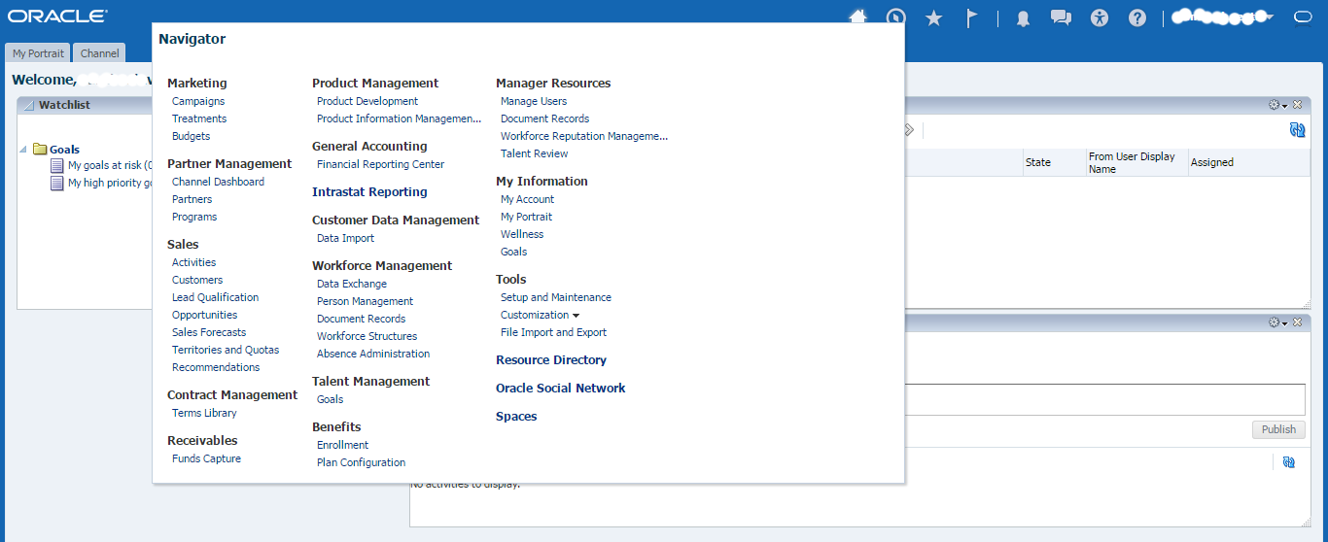This screenshot has height=542, width=1328.
Task: Click refresh icon above the Assigned column
Action: [1297, 130]
